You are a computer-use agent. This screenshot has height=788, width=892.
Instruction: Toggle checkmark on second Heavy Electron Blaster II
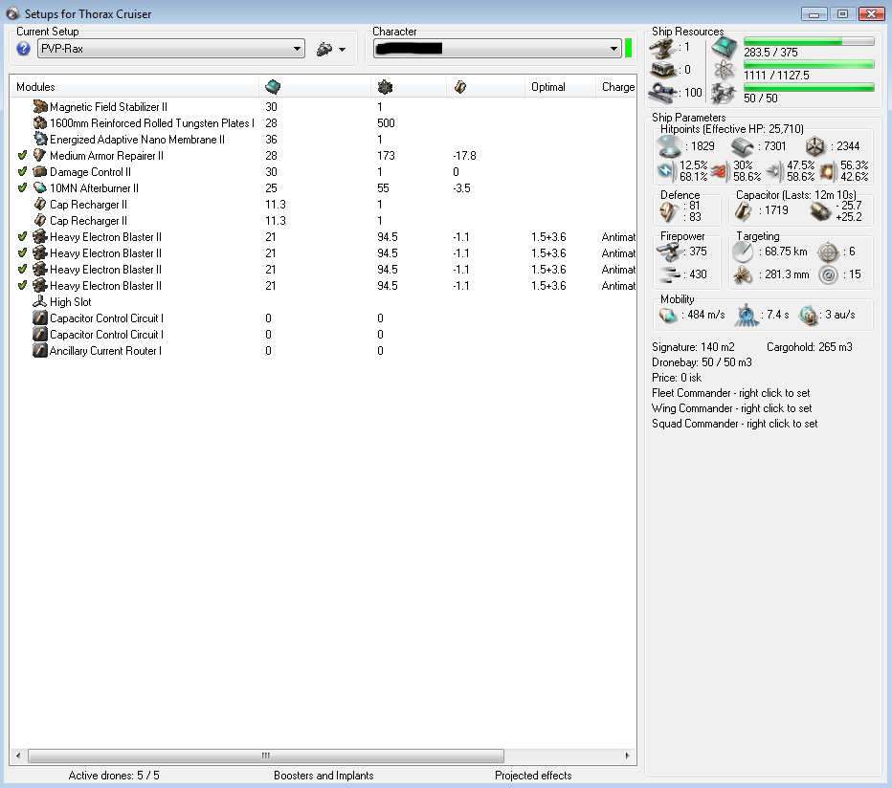click(22, 253)
